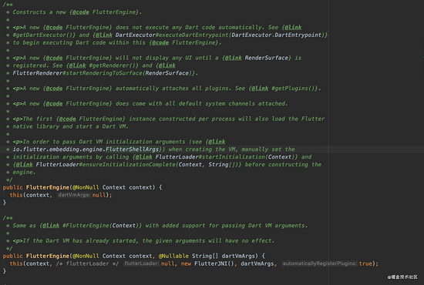The width and height of the screenshot is (424, 285).
Task: Click the /* flutterLoader */ inline comment
Action: pyautogui.click(x=87, y=263)
